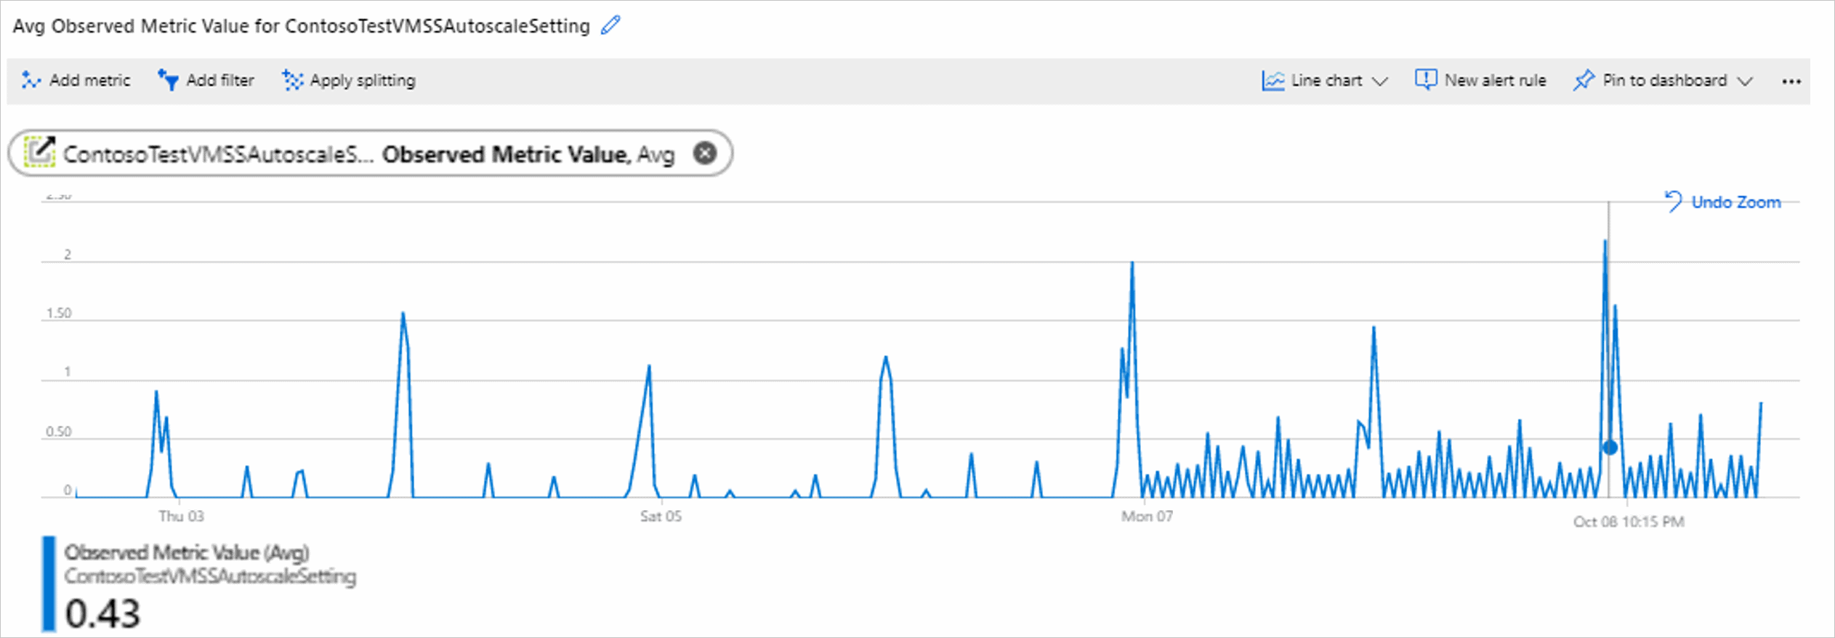Select the Apply splitting toolbar button
Image resolution: width=1835 pixels, height=638 pixels.
[x=349, y=80]
